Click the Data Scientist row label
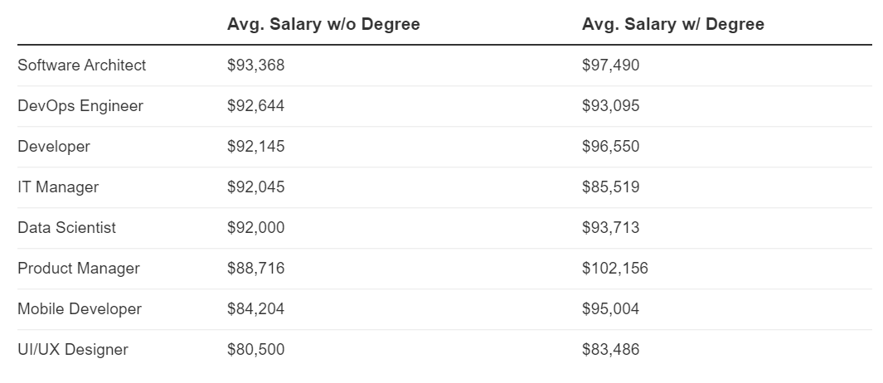Screen dimensions: 883x383 (x=67, y=228)
